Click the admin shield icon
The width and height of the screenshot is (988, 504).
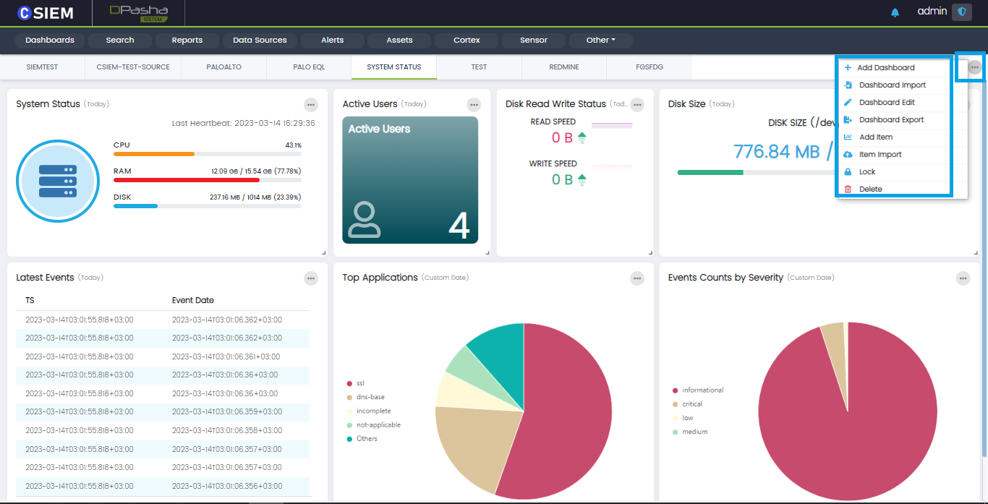[961, 12]
